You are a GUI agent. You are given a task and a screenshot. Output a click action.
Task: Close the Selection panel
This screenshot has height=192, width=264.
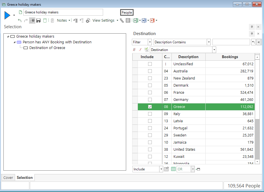coord(258,27)
